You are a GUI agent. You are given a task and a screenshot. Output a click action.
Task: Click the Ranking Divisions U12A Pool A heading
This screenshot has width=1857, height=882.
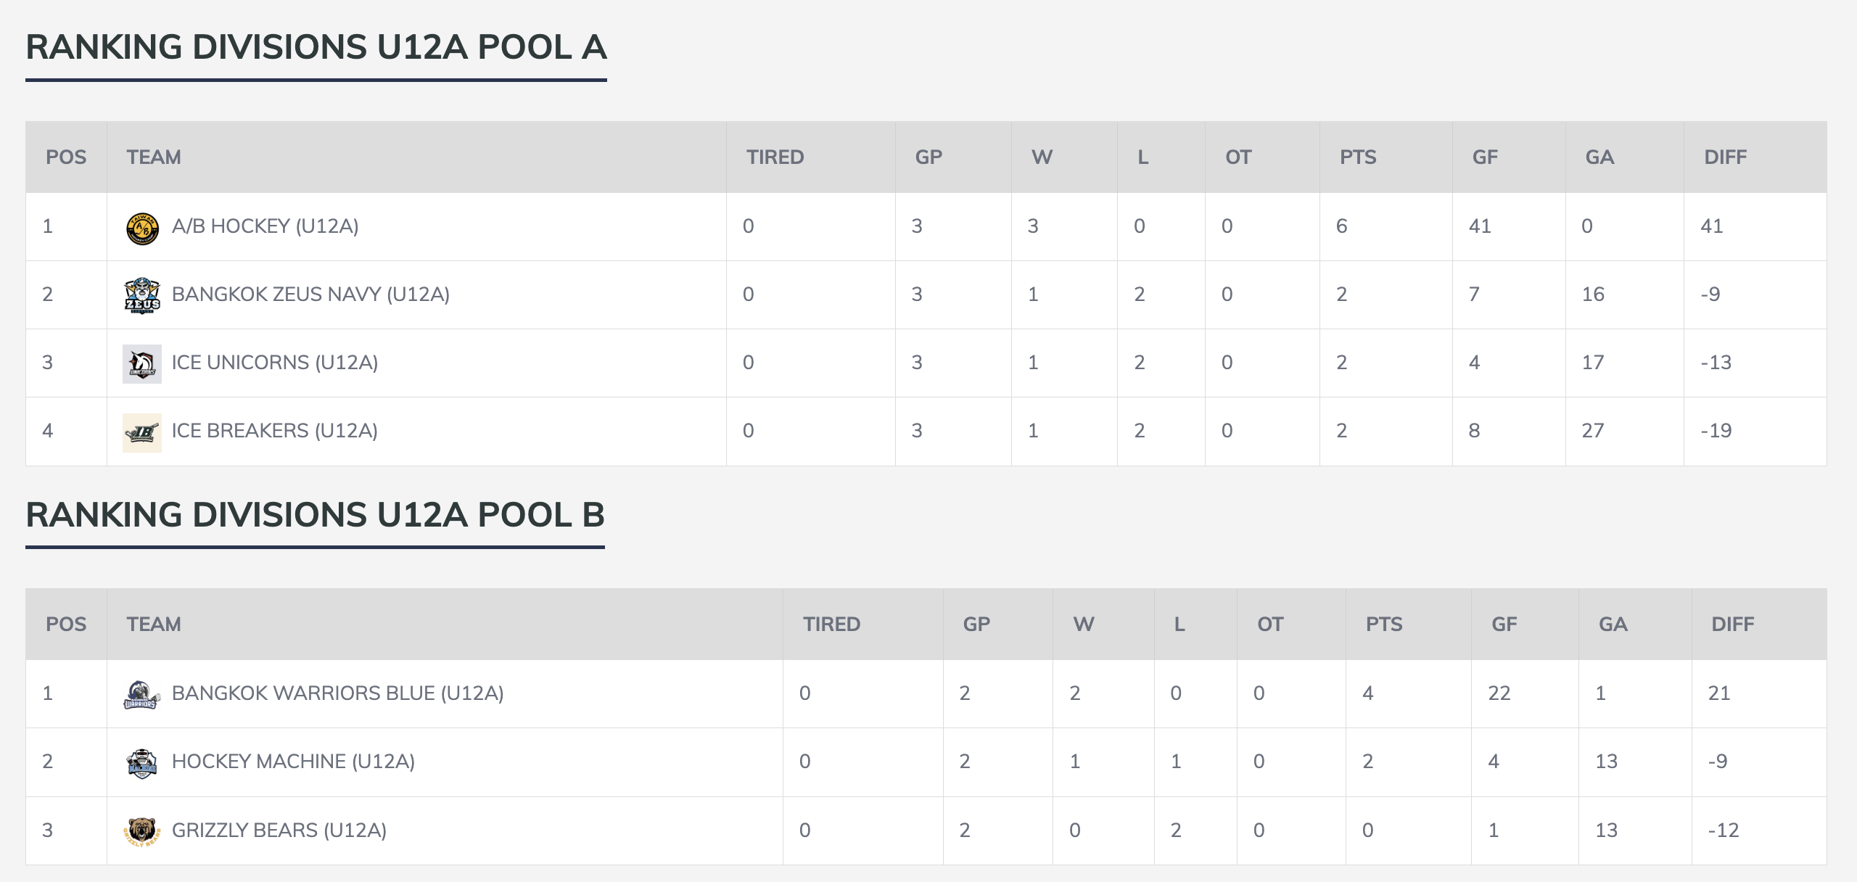click(316, 48)
